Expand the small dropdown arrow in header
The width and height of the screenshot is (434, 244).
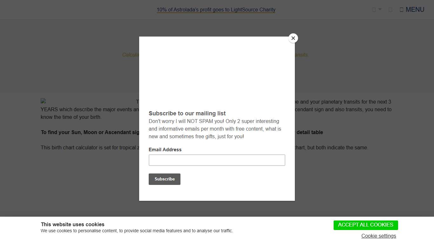[x=380, y=10]
